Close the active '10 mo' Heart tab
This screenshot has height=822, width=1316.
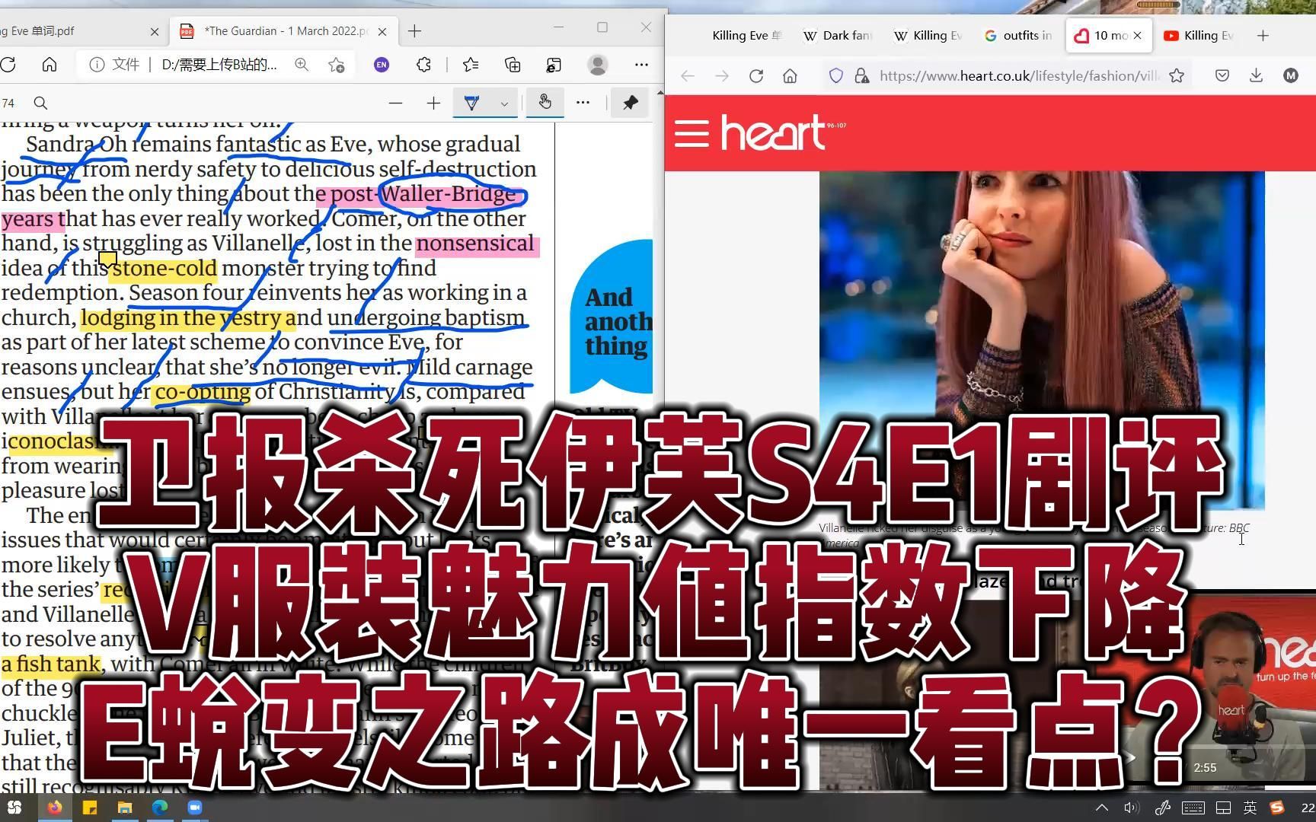tap(1138, 35)
